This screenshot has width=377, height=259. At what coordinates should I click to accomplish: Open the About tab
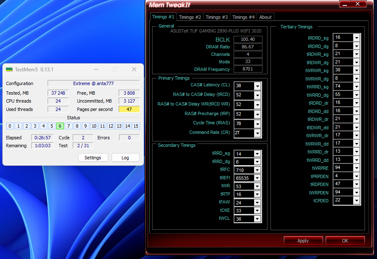[265, 17]
